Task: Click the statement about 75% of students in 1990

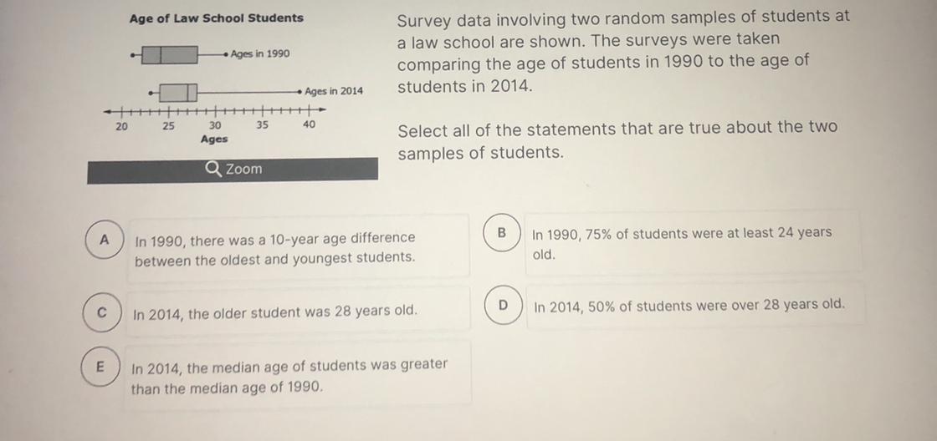Action: (x=682, y=243)
